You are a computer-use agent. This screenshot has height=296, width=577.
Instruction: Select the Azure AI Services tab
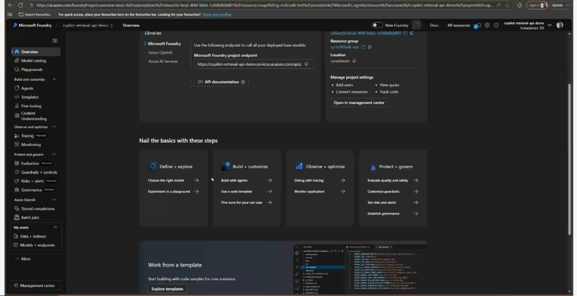click(163, 61)
